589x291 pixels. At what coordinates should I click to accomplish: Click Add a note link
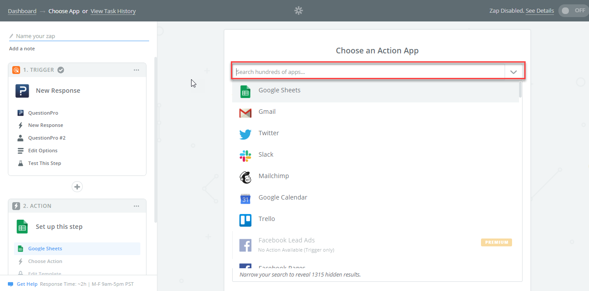[22, 49]
